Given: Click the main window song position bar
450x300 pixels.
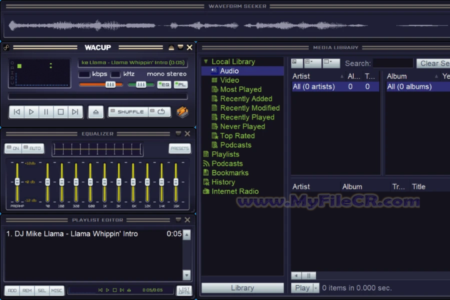Looking at the screenshot, I should [x=98, y=96].
